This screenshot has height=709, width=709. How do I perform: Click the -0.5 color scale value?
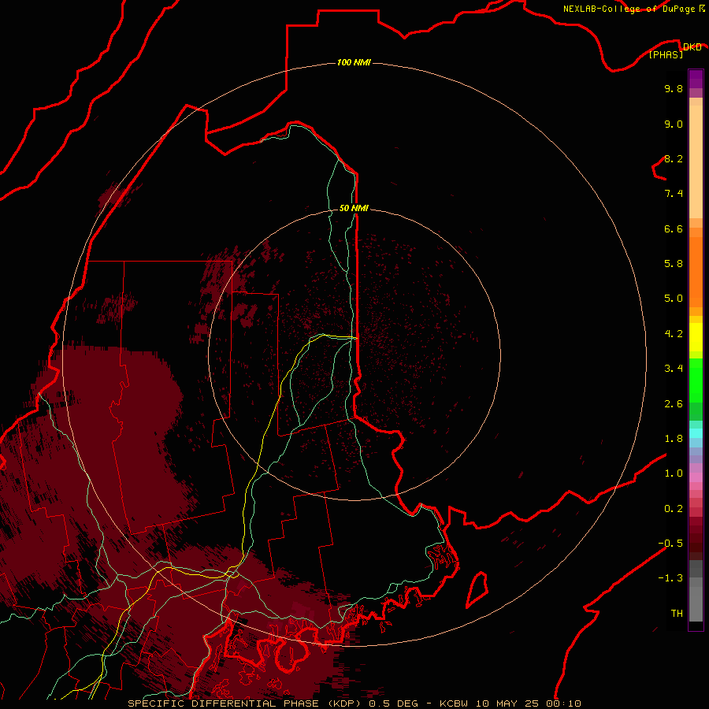(670, 544)
